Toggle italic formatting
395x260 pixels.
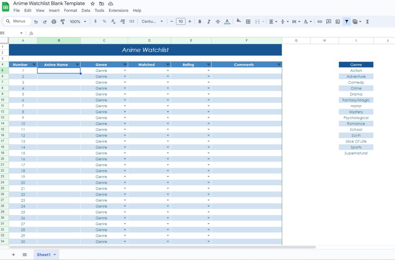pyautogui.click(x=209, y=22)
